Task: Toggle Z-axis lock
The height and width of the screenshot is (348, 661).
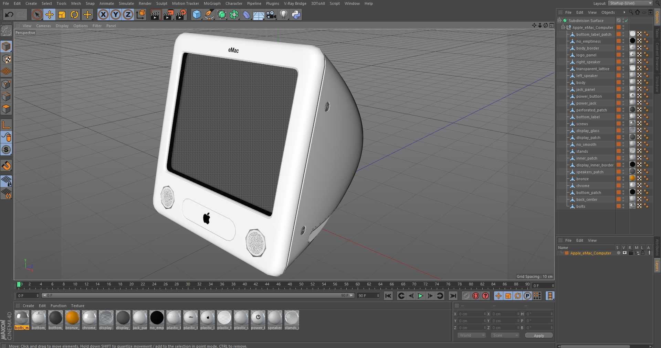Action: coord(128,14)
